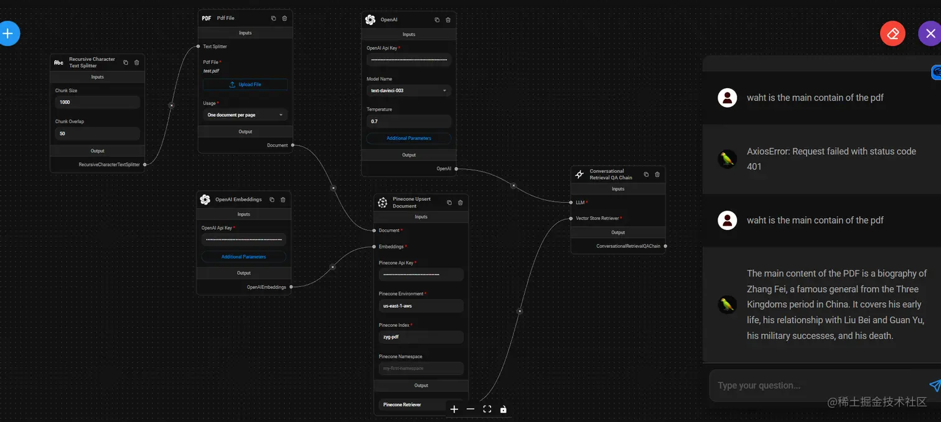Duplicate the OpenAI node

pyautogui.click(x=437, y=20)
